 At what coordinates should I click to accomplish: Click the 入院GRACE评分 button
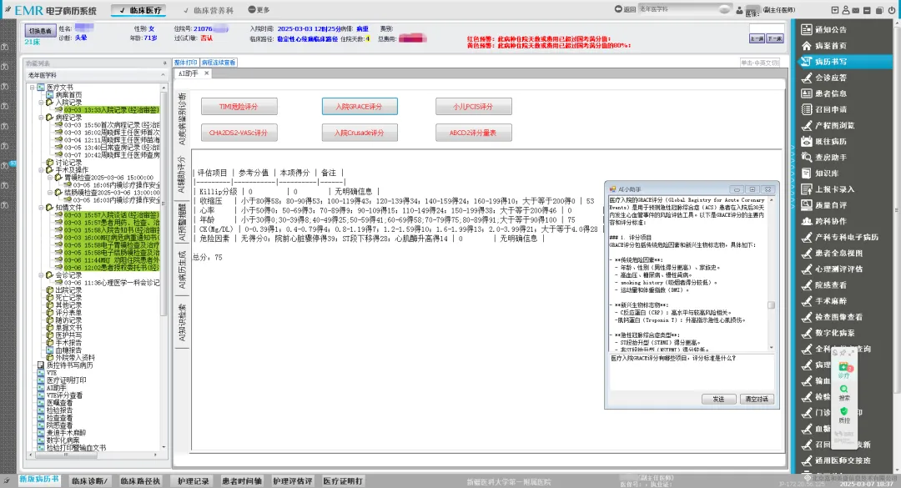pyautogui.click(x=359, y=107)
